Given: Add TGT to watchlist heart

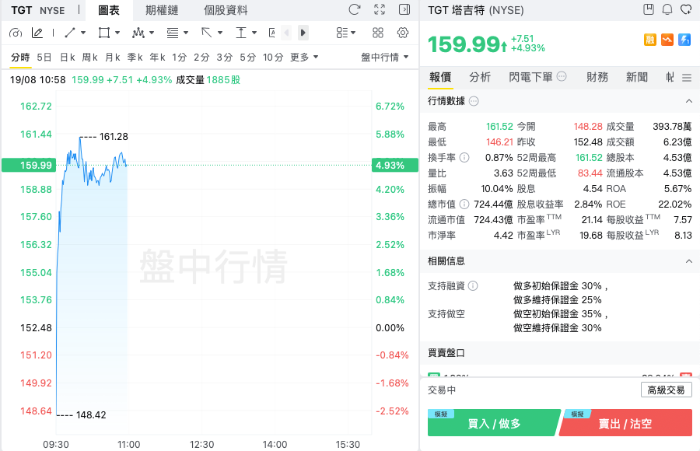Looking at the screenshot, I should tap(686, 9).
